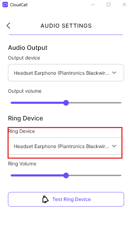
Task: Lower output volume by clicking purple track
Action: [37, 103]
